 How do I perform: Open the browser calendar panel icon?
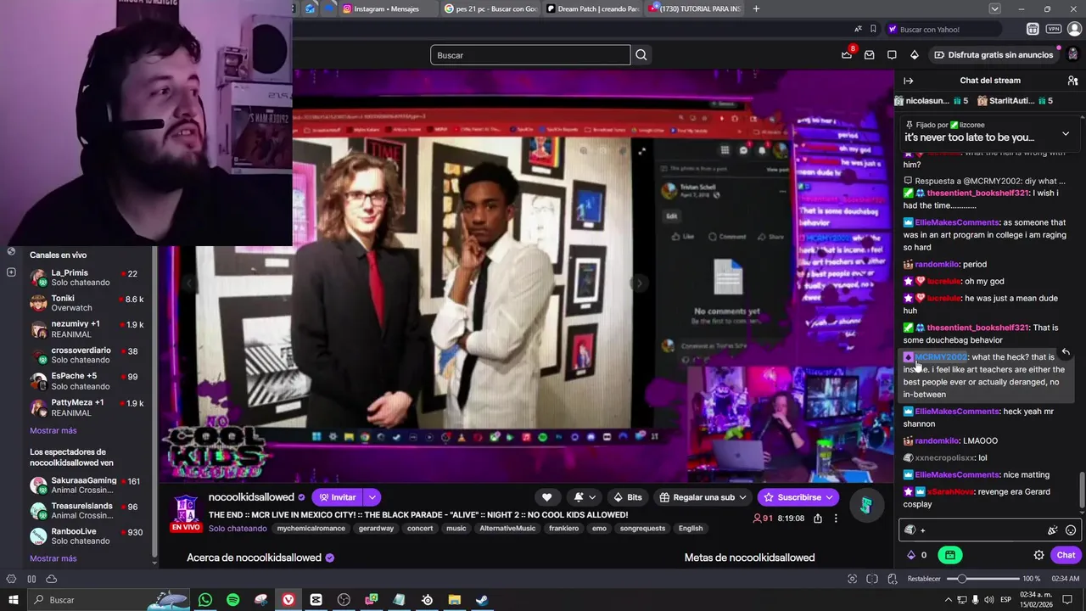pos(1033,29)
